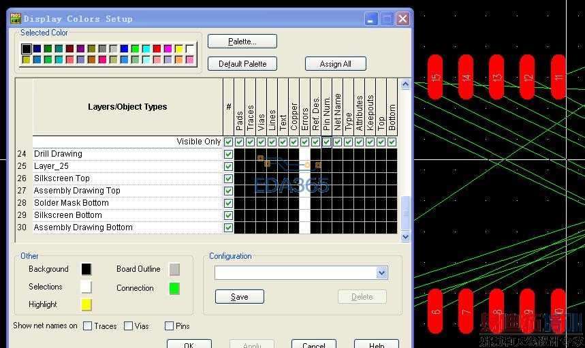This screenshot has height=348, width=585.
Task: Click the Net Name column header
Action: coord(337,108)
